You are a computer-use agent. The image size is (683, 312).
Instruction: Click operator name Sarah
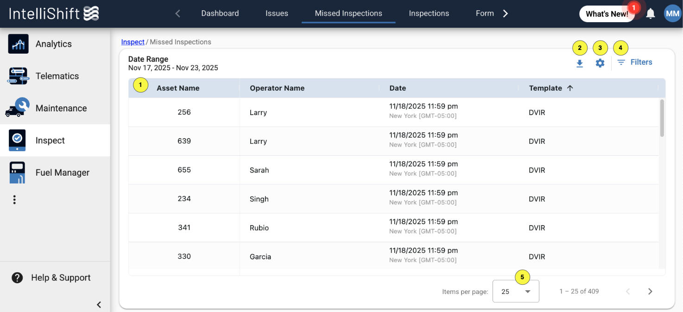coord(259,170)
